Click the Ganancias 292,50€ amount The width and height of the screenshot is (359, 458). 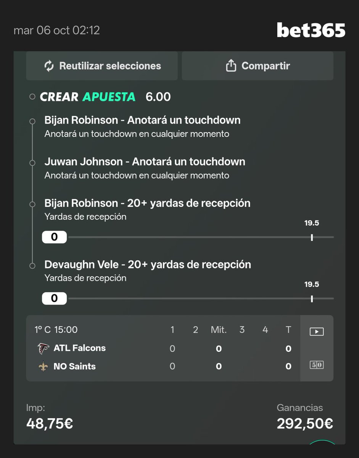(x=305, y=423)
